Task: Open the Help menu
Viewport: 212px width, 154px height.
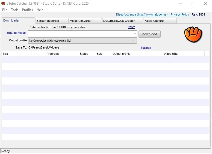Action: 40,10
